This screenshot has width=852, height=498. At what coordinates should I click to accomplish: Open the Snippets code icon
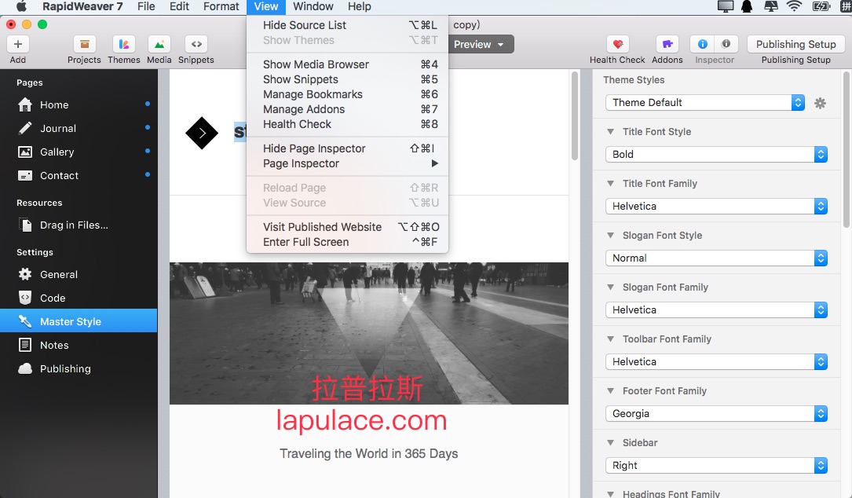pos(196,44)
